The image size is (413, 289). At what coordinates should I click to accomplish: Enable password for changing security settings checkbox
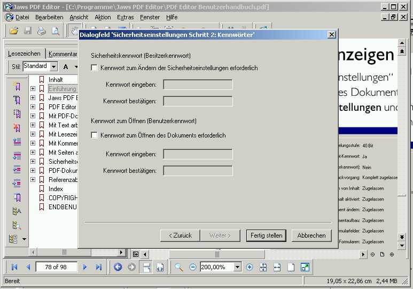click(x=94, y=67)
